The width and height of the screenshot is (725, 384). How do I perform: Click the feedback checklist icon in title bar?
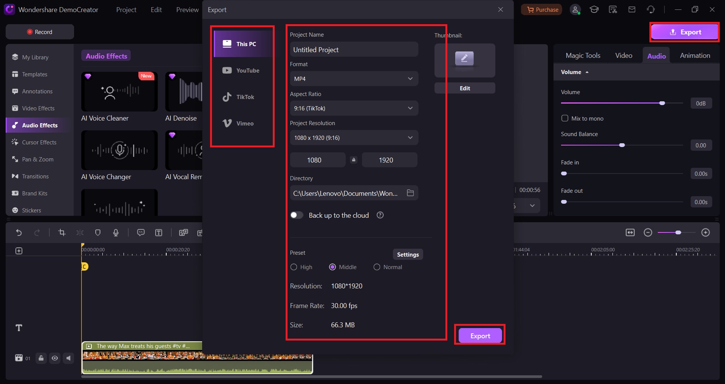coord(613,9)
